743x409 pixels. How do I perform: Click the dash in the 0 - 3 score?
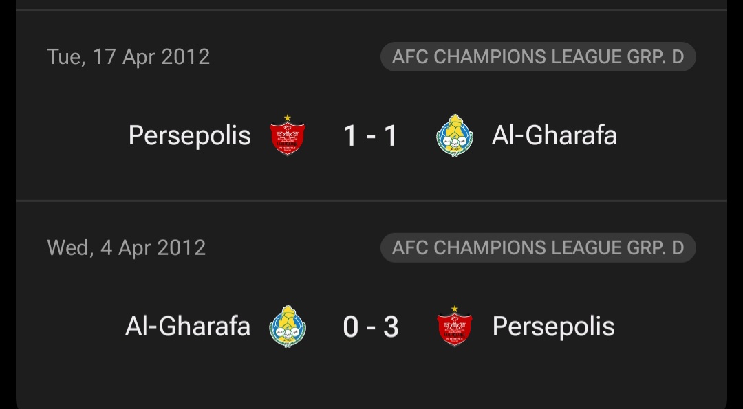(x=371, y=328)
